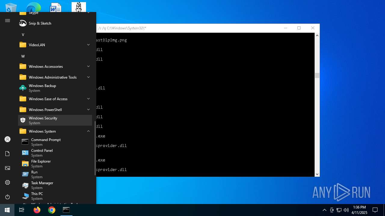385x216 pixels.
Task: Open Windows Backup app
Action: (55, 88)
